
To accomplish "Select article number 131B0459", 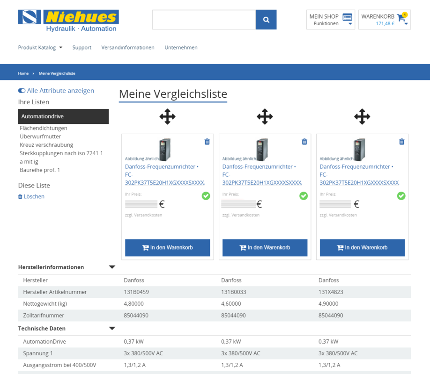I will 136,292.
